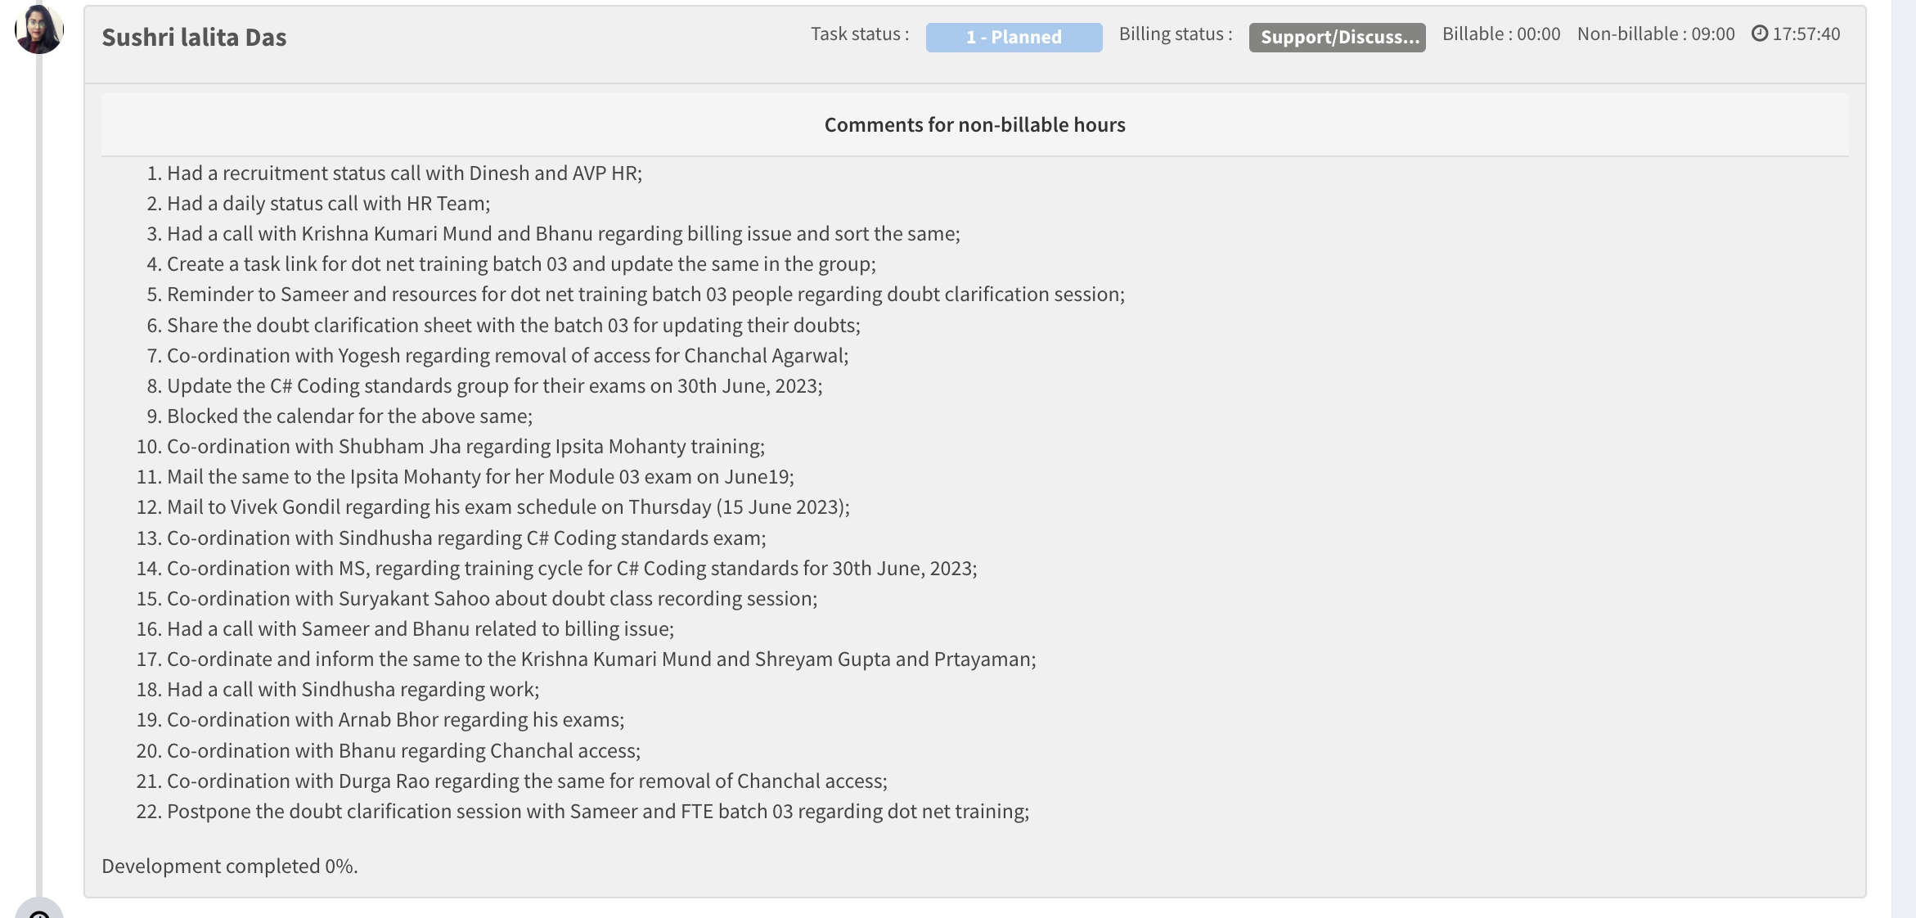Viewport: 1916px width, 918px height.
Task: Click the Billable : 00:00 label
Action: click(x=1500, y=34)
